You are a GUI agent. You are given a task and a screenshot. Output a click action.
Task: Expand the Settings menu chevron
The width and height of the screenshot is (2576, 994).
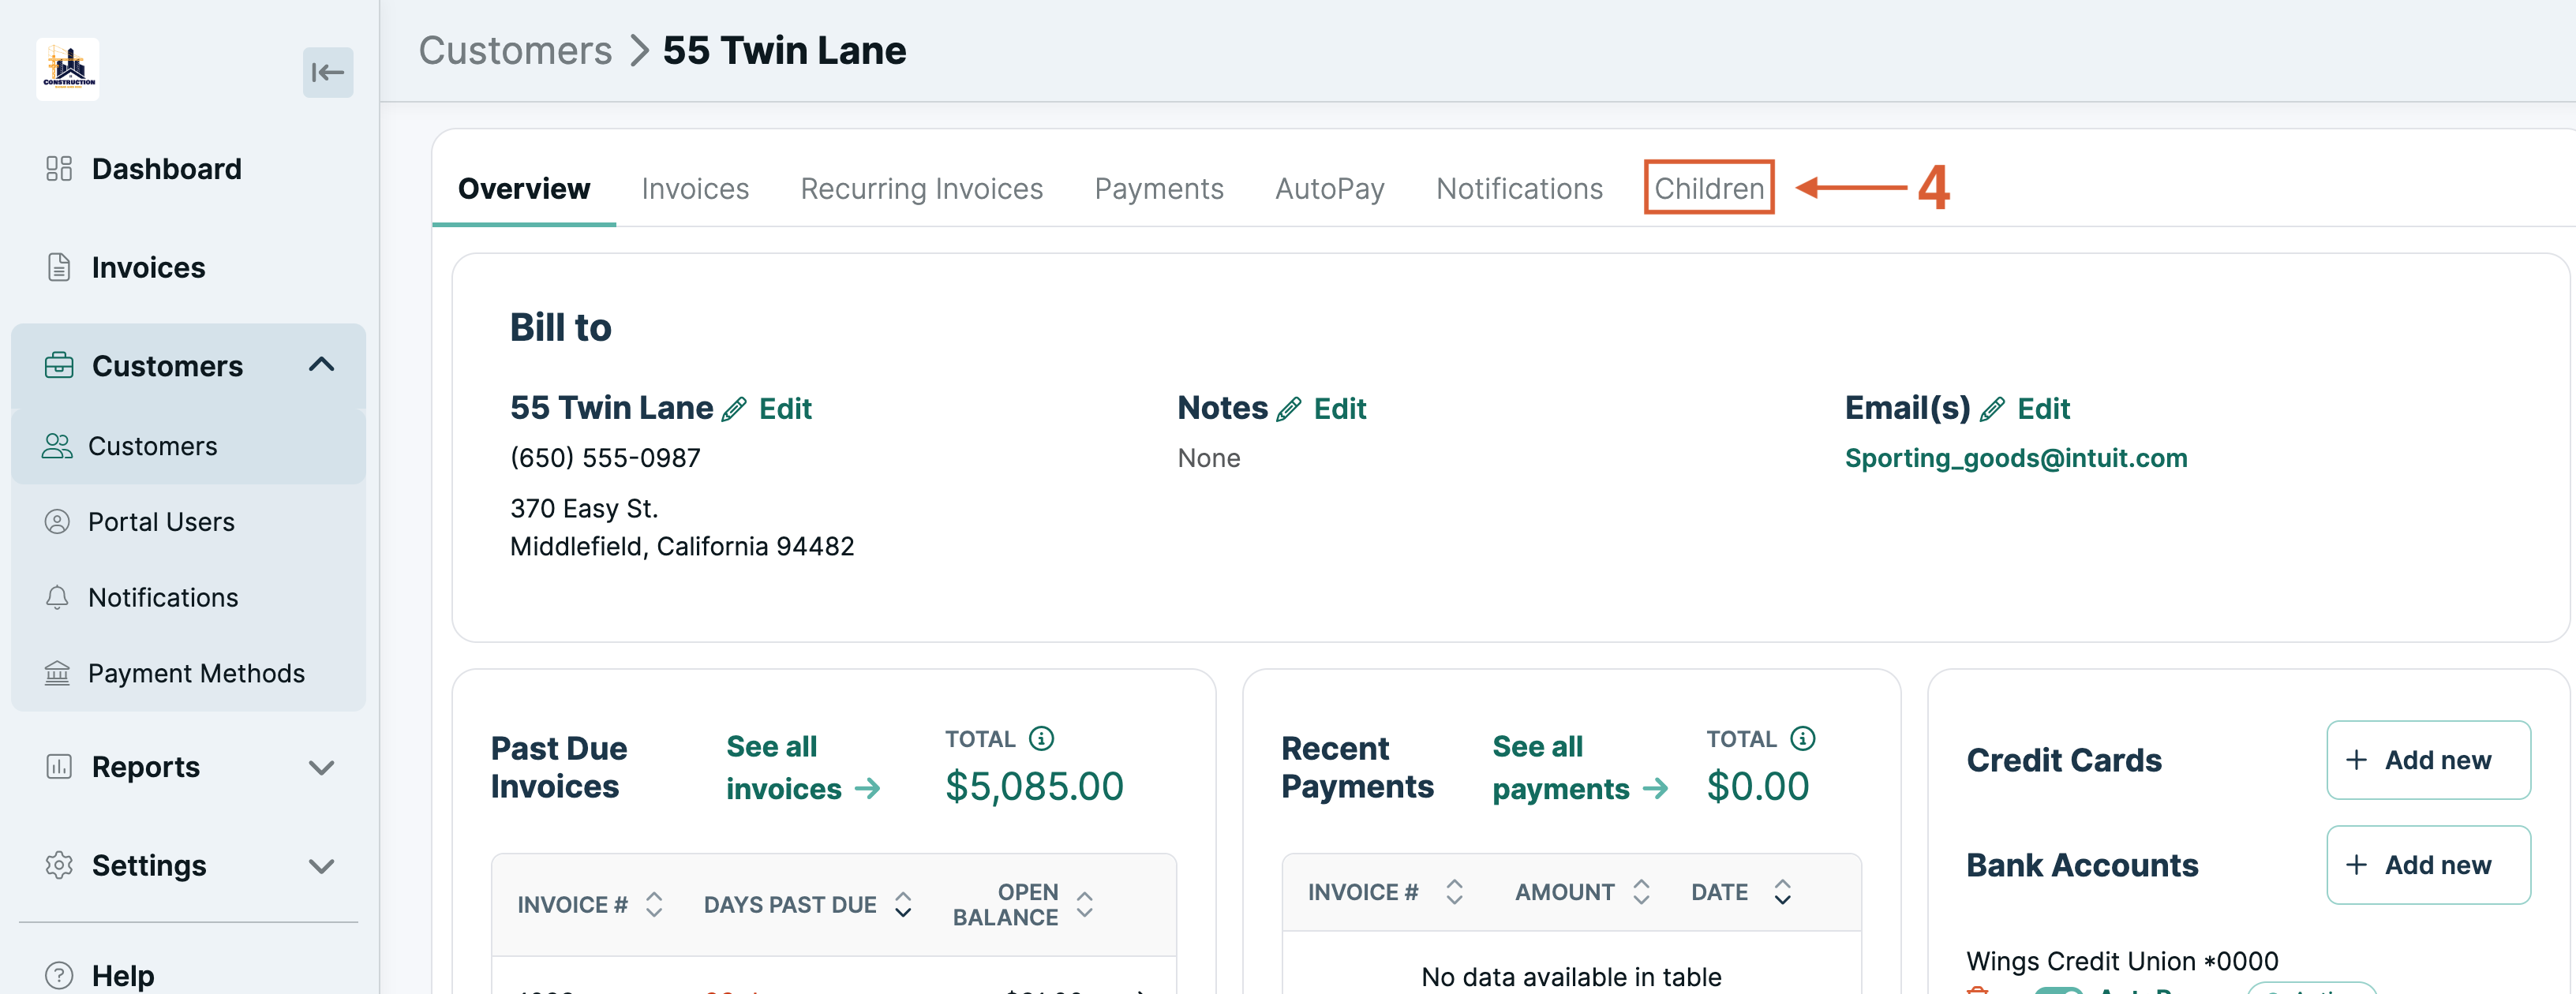[x=321, y=866]
